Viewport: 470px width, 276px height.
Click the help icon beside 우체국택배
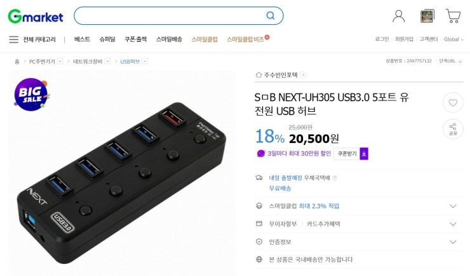[x=335, y=178]
